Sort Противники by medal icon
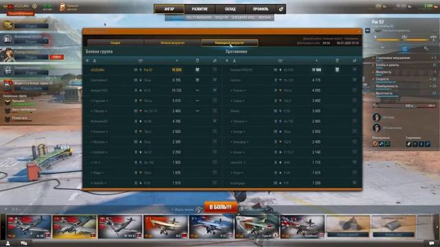440x247 pixels. [337, 60]
